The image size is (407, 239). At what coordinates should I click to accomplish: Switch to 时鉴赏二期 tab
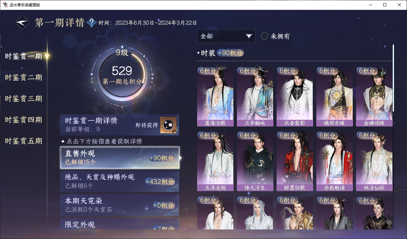pyautogui.click(x=23, y=77)
